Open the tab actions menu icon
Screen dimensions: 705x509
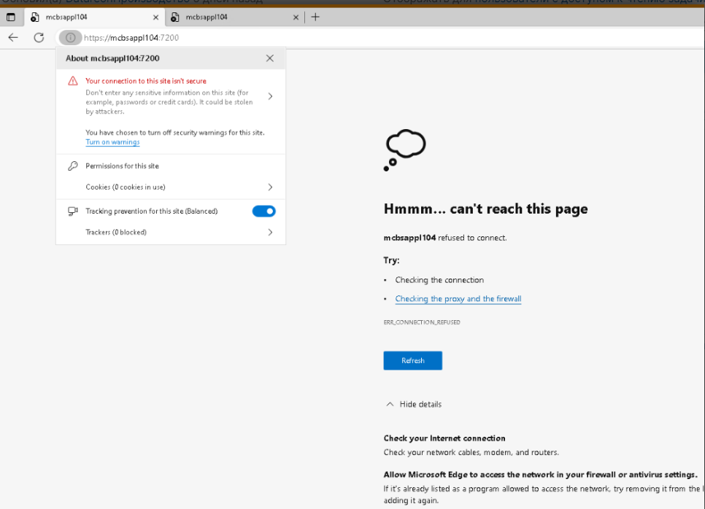(x=11, y=17)
